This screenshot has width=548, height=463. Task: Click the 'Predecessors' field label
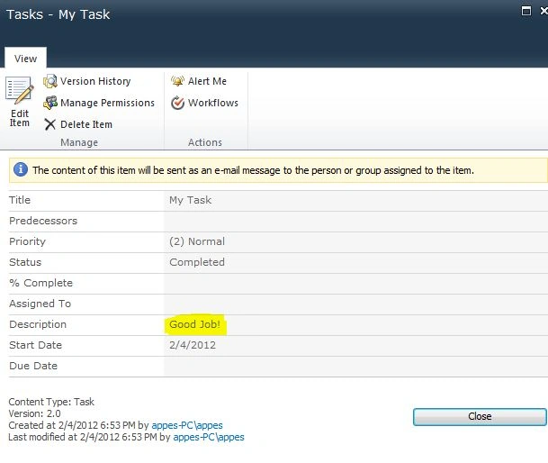pos(43,221)
